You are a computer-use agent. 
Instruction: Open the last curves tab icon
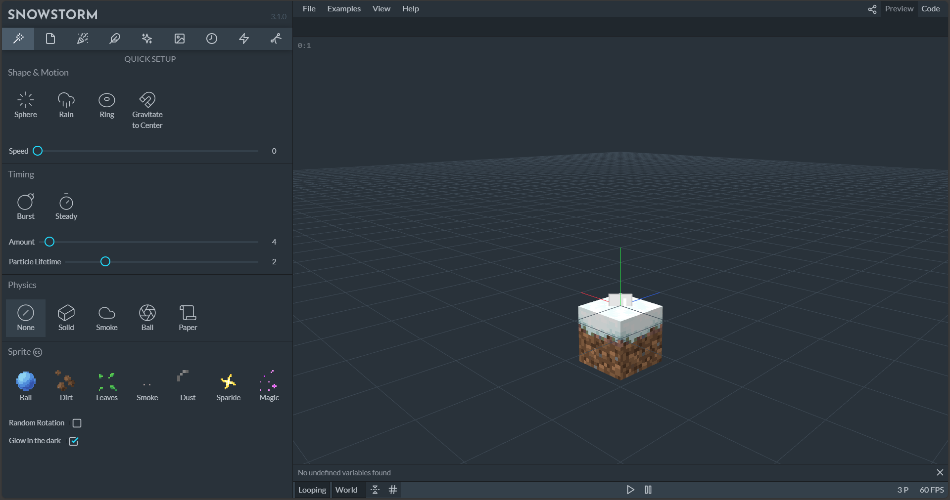coord(276,39)
